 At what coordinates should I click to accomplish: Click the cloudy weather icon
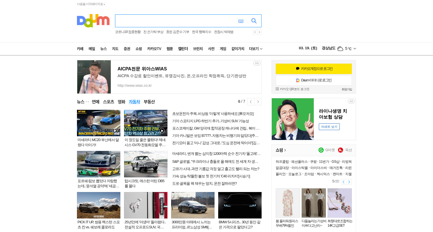[340, 49]
